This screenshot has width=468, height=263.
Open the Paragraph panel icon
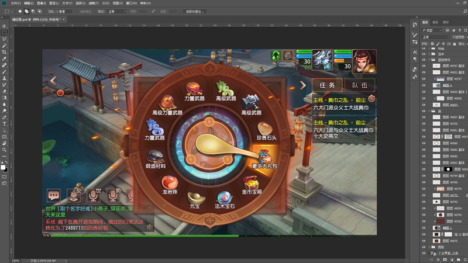coord(415,58)
